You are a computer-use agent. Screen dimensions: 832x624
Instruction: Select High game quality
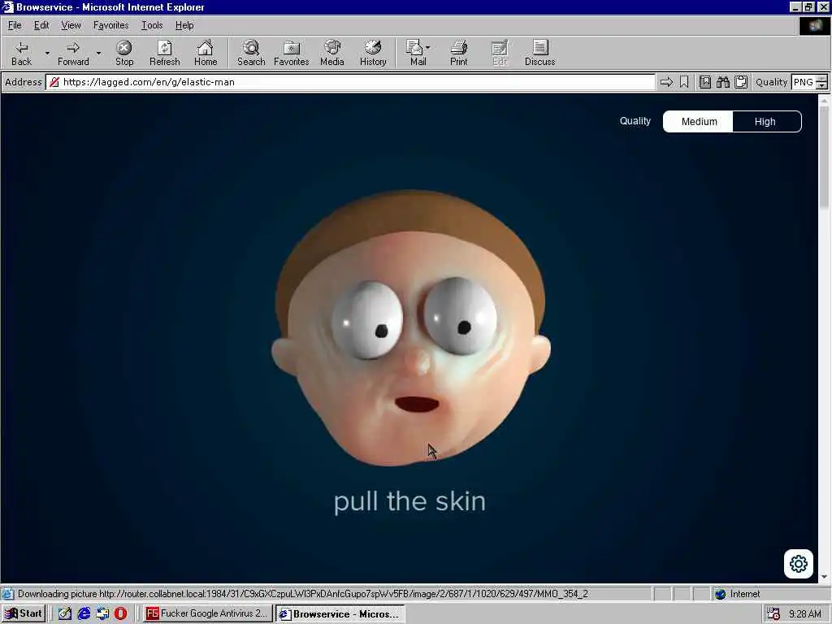765,122
